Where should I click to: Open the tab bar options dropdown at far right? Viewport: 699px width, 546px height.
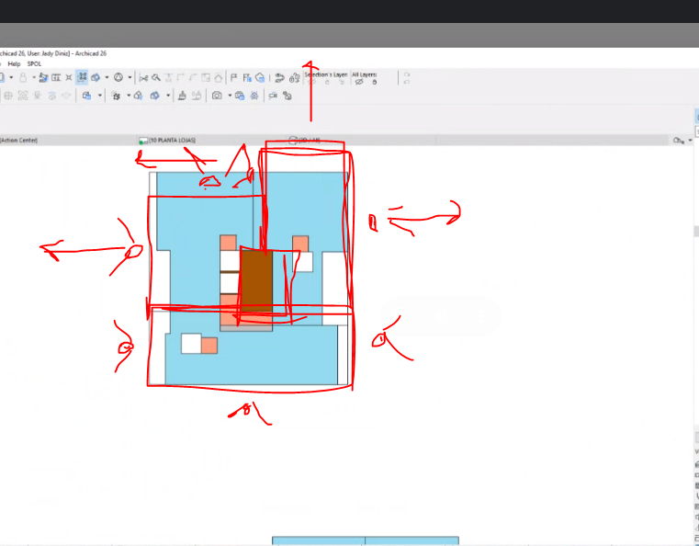pos(690,141)
